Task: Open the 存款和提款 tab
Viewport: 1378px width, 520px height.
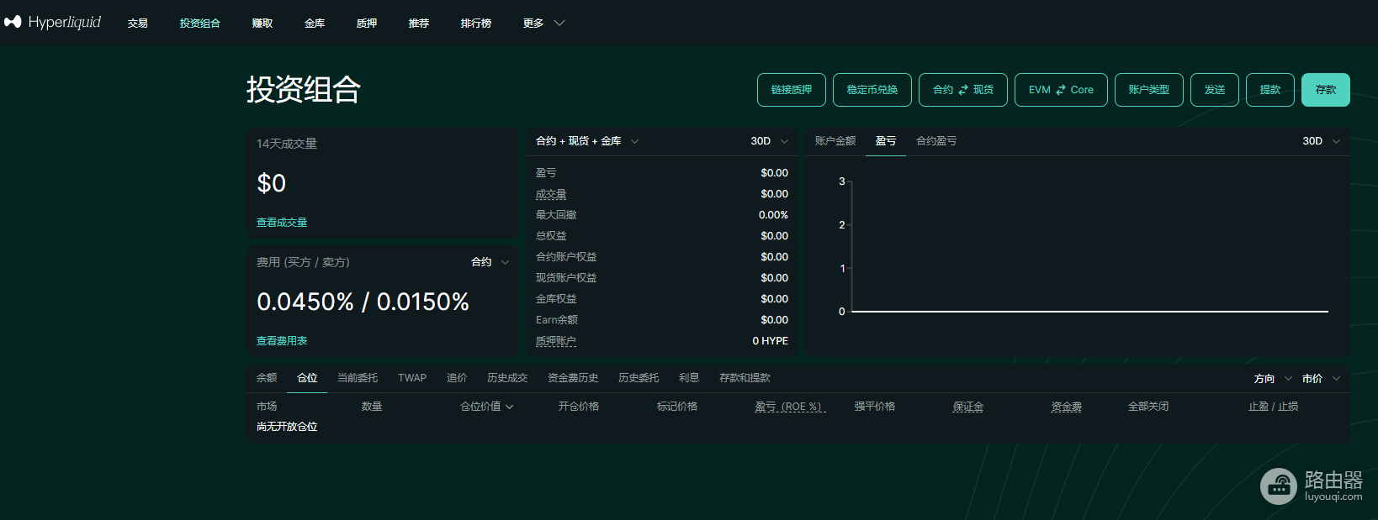Action: (745, 378)
